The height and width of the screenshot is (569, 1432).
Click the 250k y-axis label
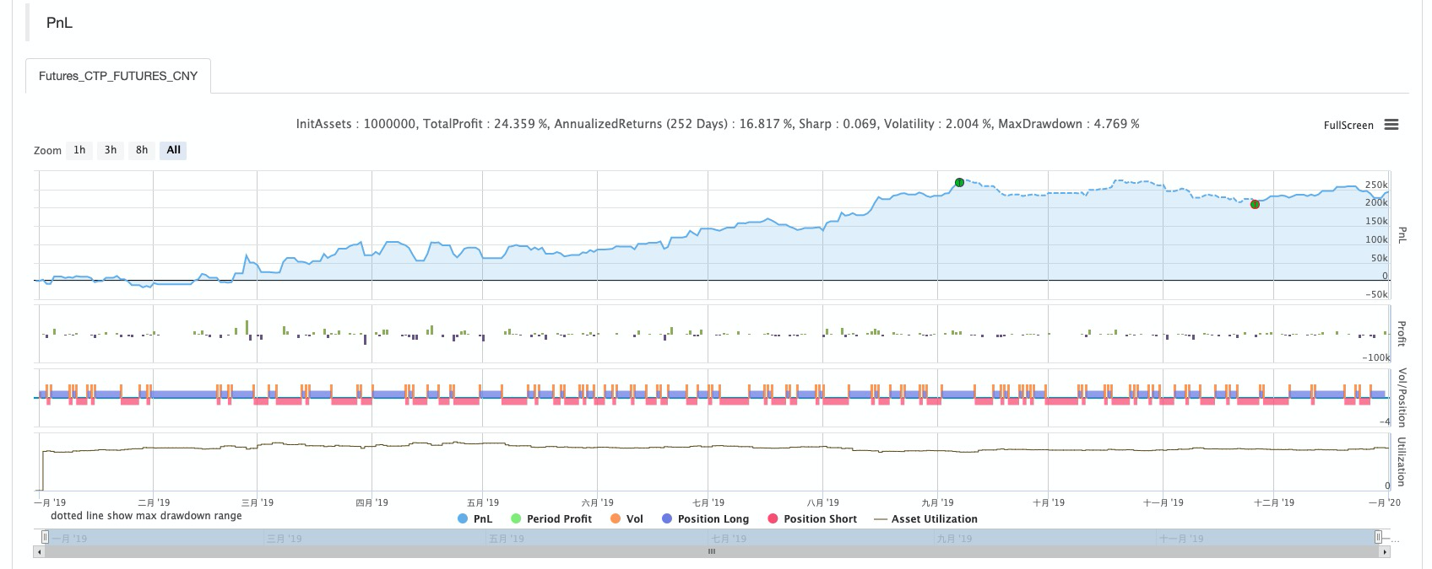point(1376,185)
